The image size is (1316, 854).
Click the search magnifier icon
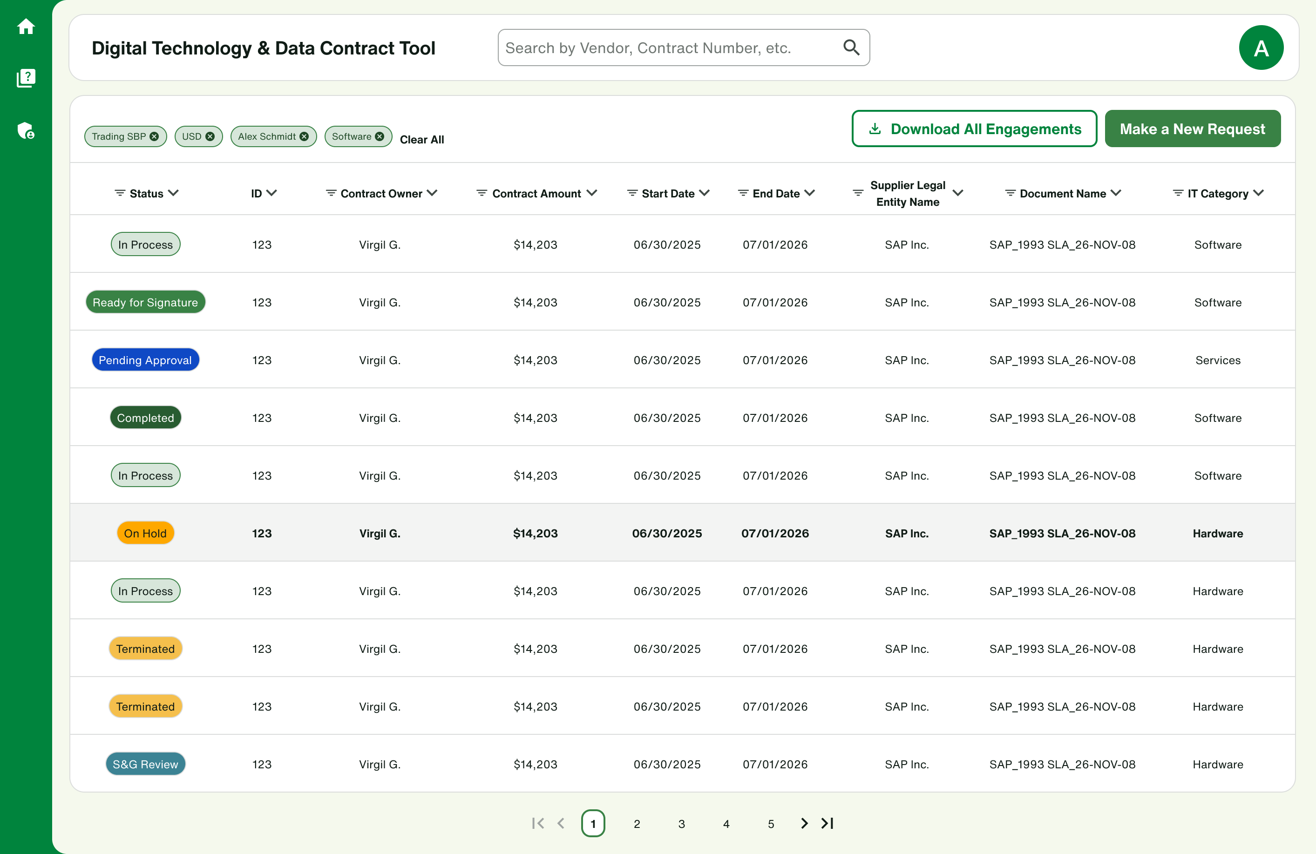pyautogui.click(x=851, y=47)
